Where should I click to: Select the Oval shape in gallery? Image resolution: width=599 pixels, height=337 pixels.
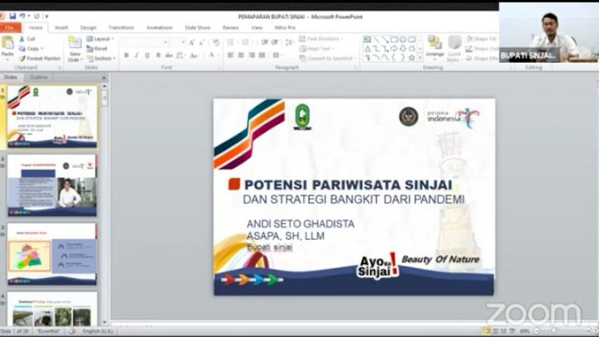coord(403,39)
